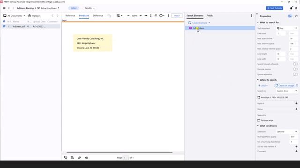The height and width of the screenshot is (168, 300).
Task: Add a Comment with plus icon
Action: tap(296, 151)
